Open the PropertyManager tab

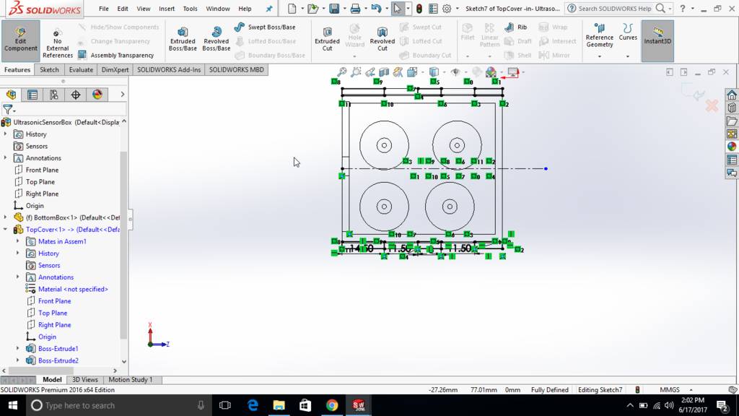pos(32,95)
